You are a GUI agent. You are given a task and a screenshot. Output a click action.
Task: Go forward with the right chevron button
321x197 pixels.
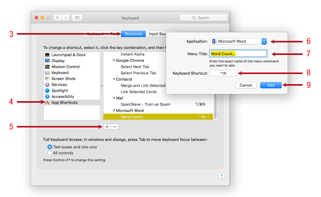coord(66,18)
